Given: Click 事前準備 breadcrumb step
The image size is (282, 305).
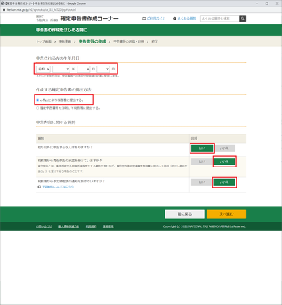Looking at the screenshot, I should click(x=65, y=41).
